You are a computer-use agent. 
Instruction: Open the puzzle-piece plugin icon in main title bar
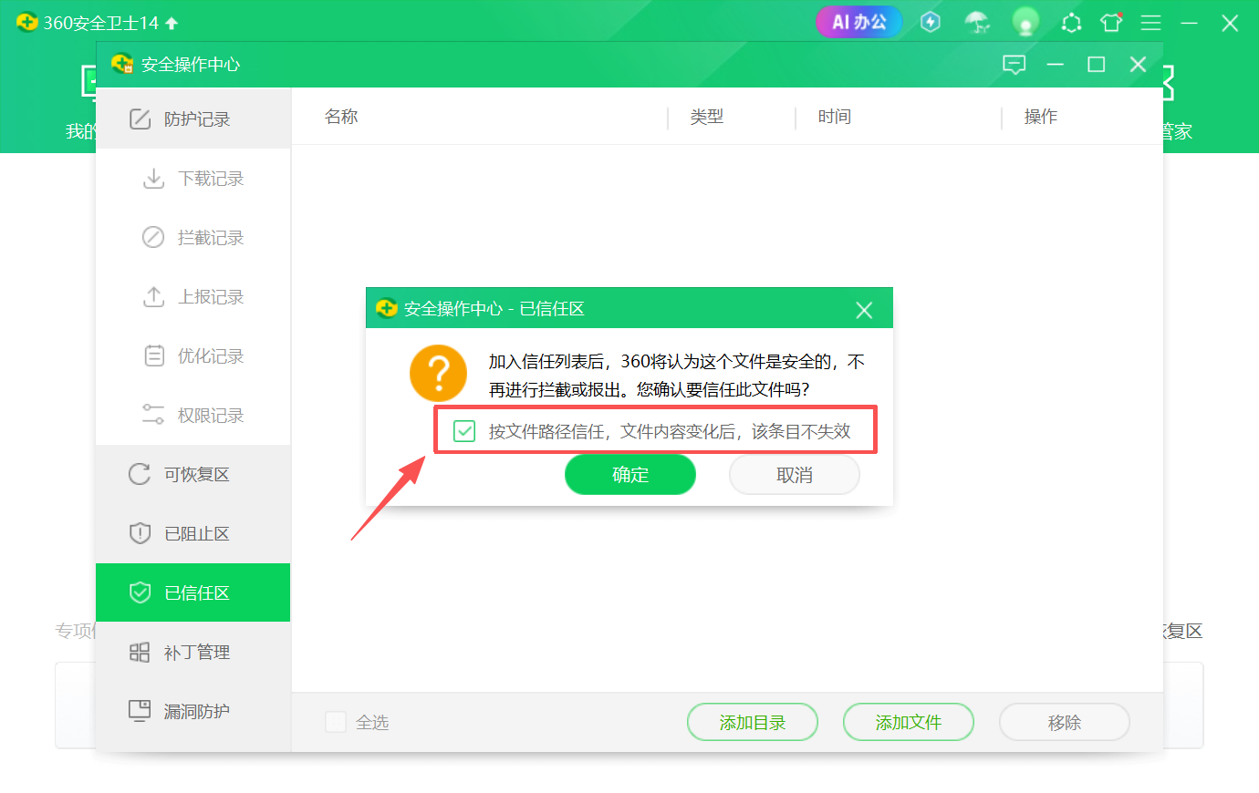point(1071,23)
